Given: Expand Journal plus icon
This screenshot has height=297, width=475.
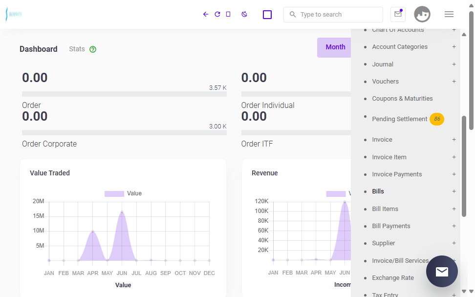Looking at the screenshot, I should tap(454, 64).
